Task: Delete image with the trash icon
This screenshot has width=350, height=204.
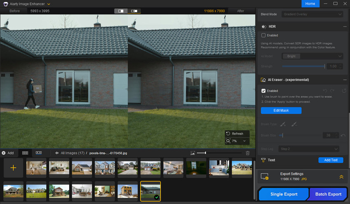Action: [247, 153]
